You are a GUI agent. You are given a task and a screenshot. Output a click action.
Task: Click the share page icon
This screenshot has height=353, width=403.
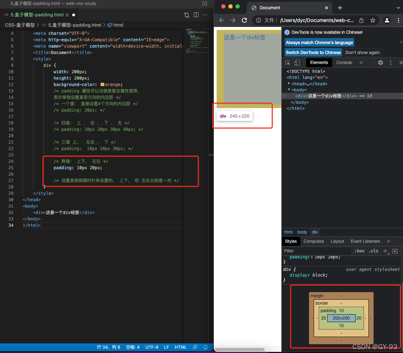(361, 20)
